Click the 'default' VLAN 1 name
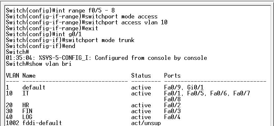Viewport: 274px width, 126px height. tap(34, 88)
